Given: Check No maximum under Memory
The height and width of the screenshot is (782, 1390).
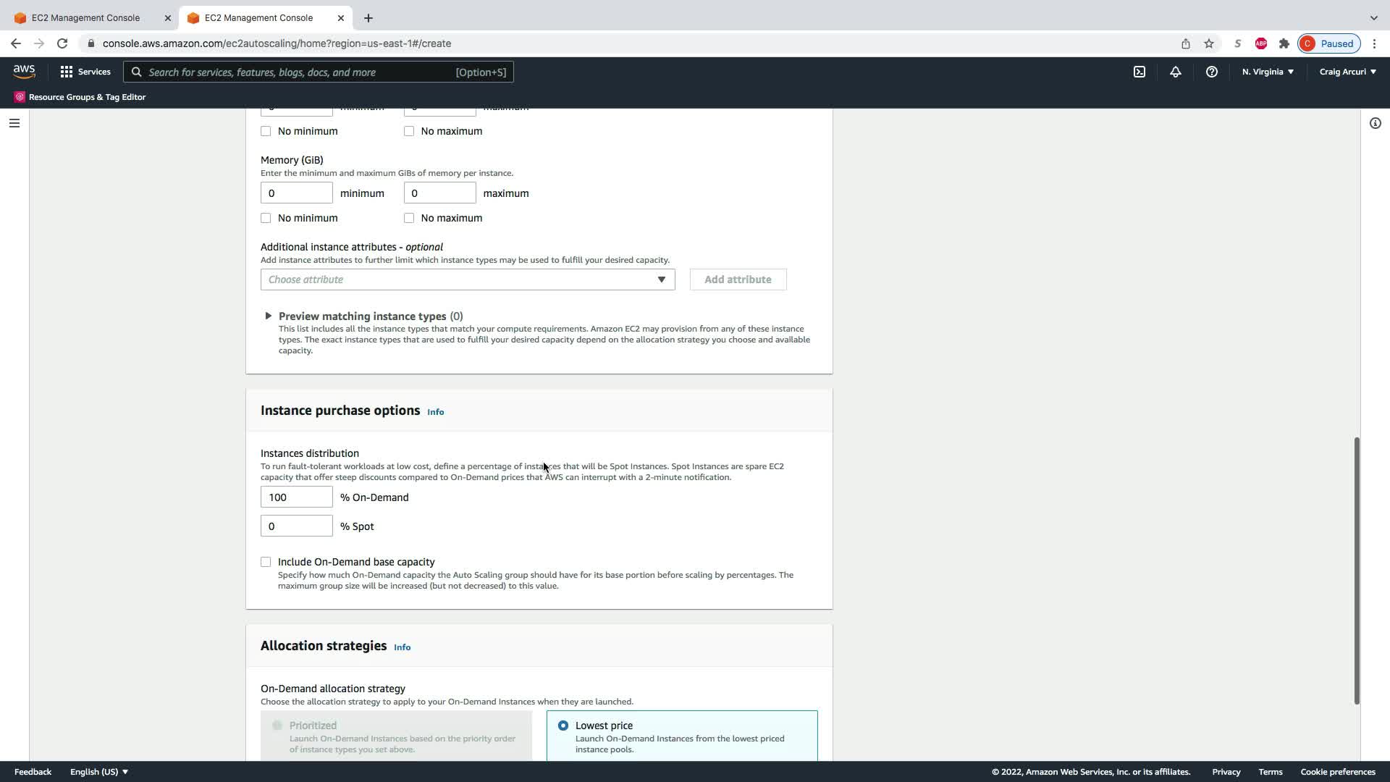Looking at the screenshot, I should pyautogui.click(x=409, y=218).
